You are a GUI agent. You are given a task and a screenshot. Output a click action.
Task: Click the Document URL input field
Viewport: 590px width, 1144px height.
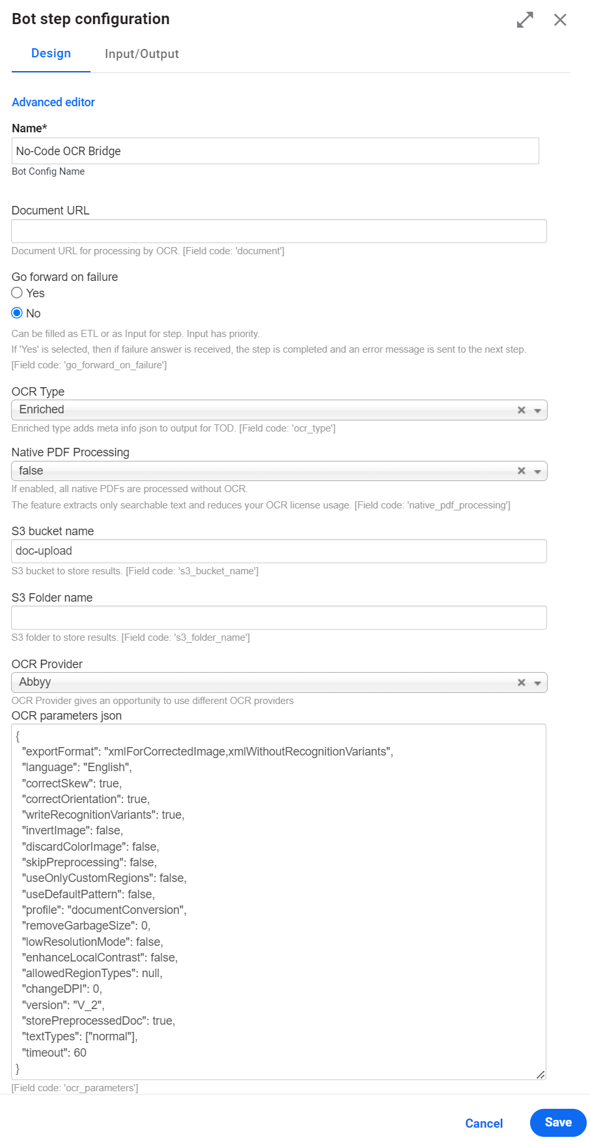(279, 231)
